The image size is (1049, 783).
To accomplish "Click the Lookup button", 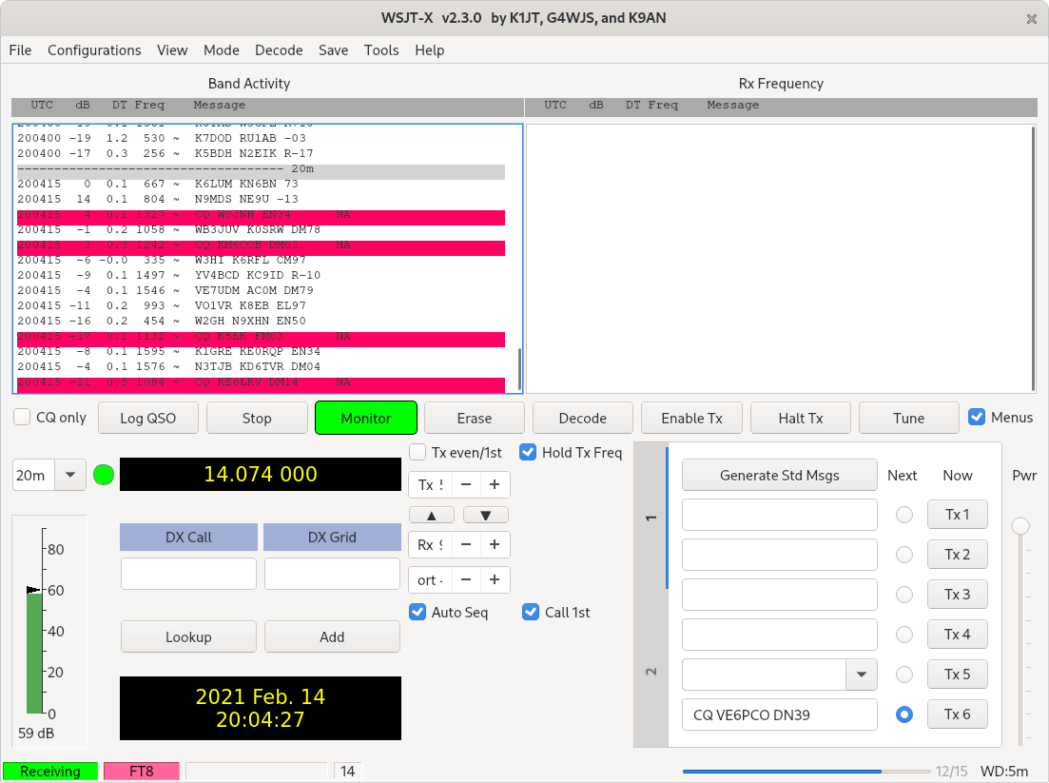I will pos(188,636).
